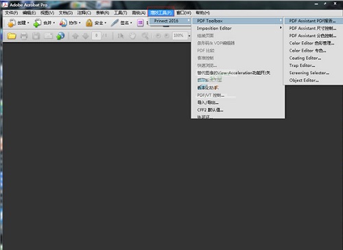The width and height of the screenshot is (343, 250).
Task: Click the globe upload icon
Action: pos(60,36)
